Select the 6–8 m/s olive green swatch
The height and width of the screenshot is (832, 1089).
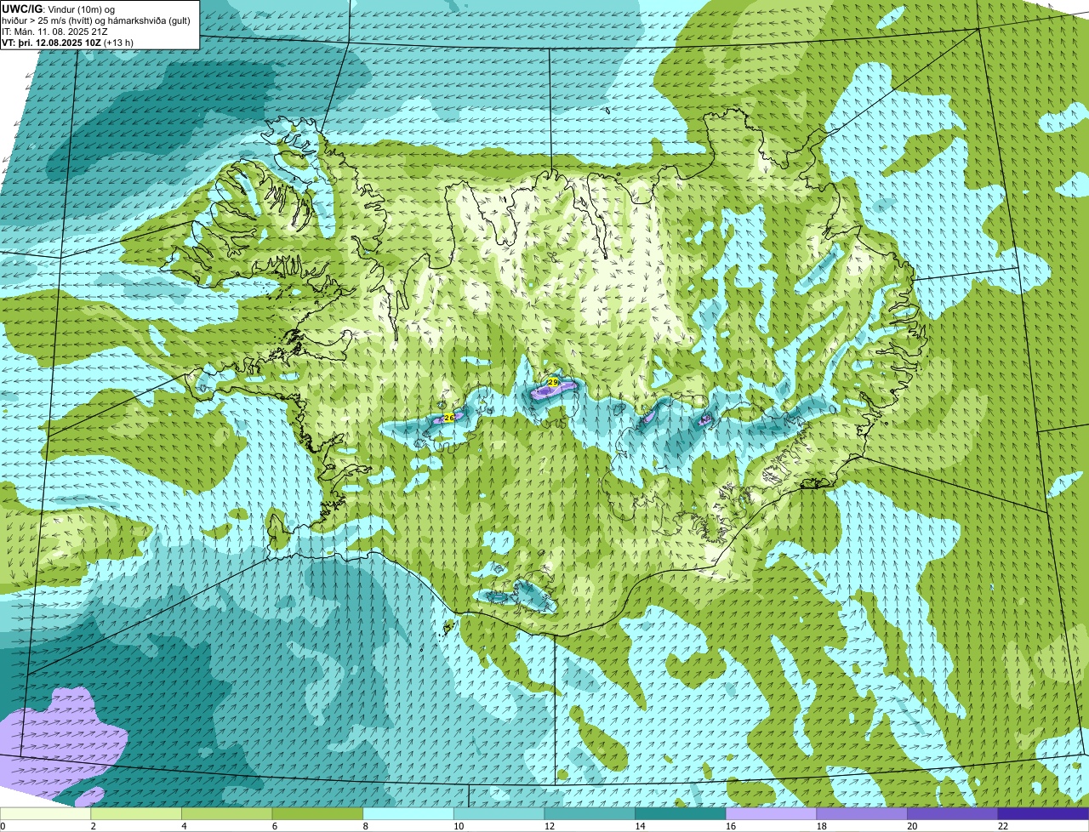[x=318, y=814]
